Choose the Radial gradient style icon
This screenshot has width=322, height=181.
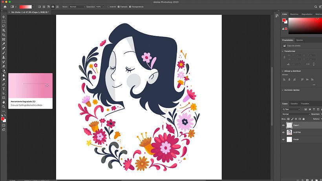click(44, 7)
